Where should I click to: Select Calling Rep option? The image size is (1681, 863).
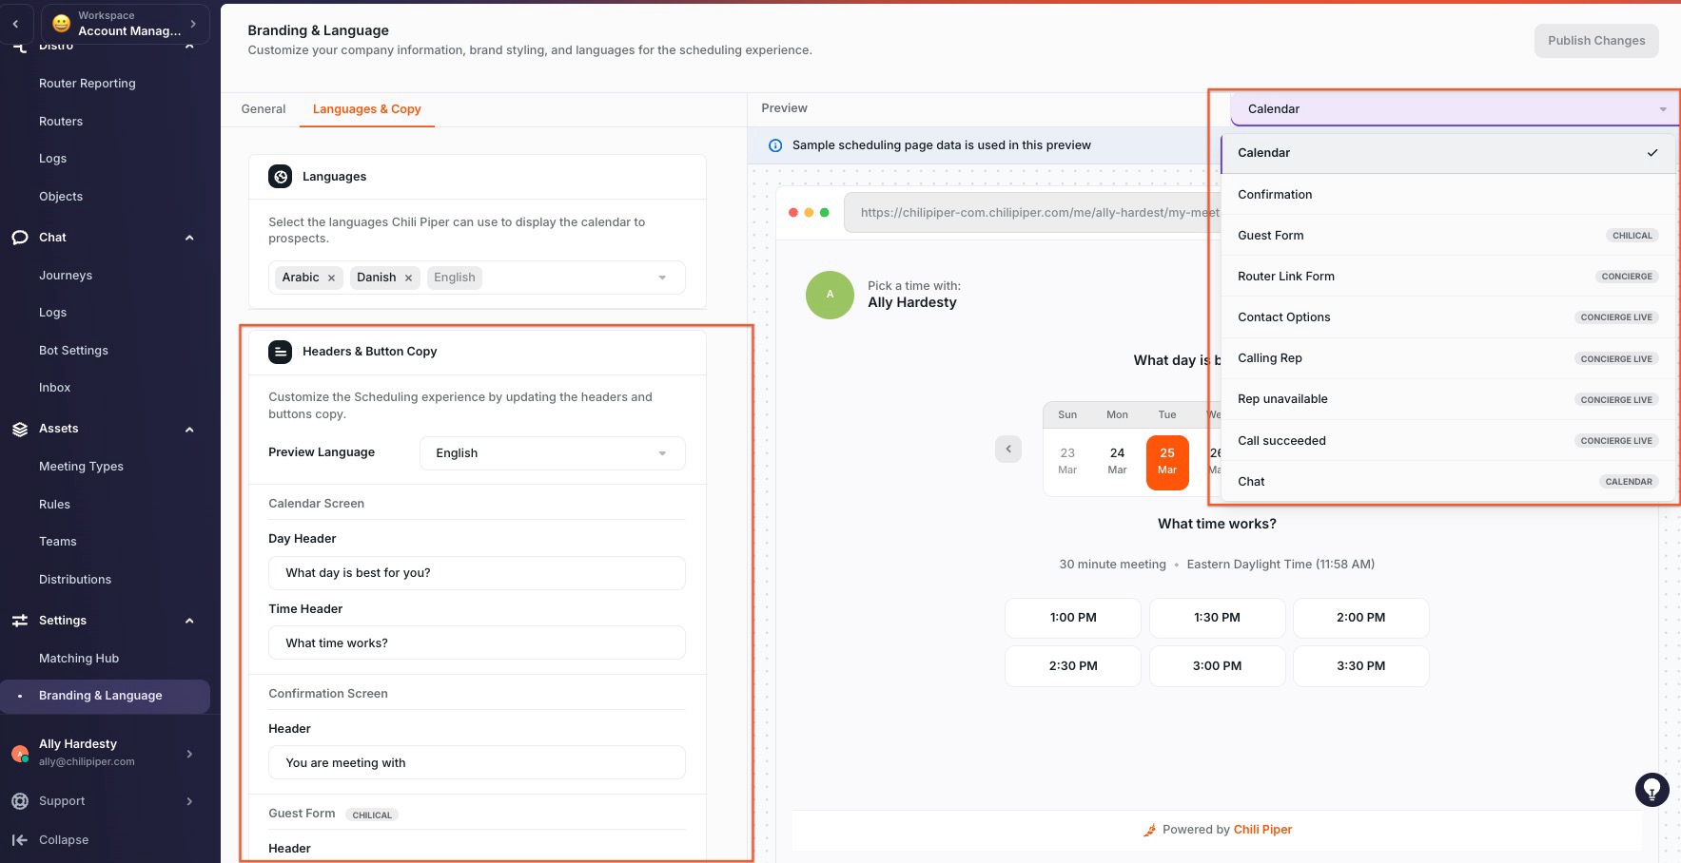coord(1448,358)
